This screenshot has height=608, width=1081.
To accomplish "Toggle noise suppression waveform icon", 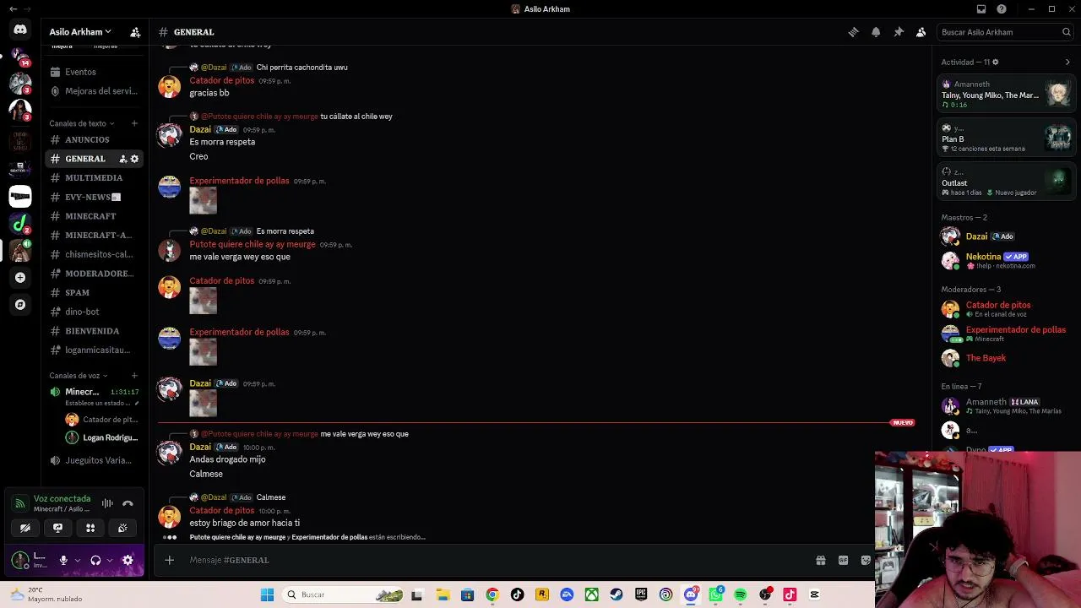I will [x=107, y=503].
